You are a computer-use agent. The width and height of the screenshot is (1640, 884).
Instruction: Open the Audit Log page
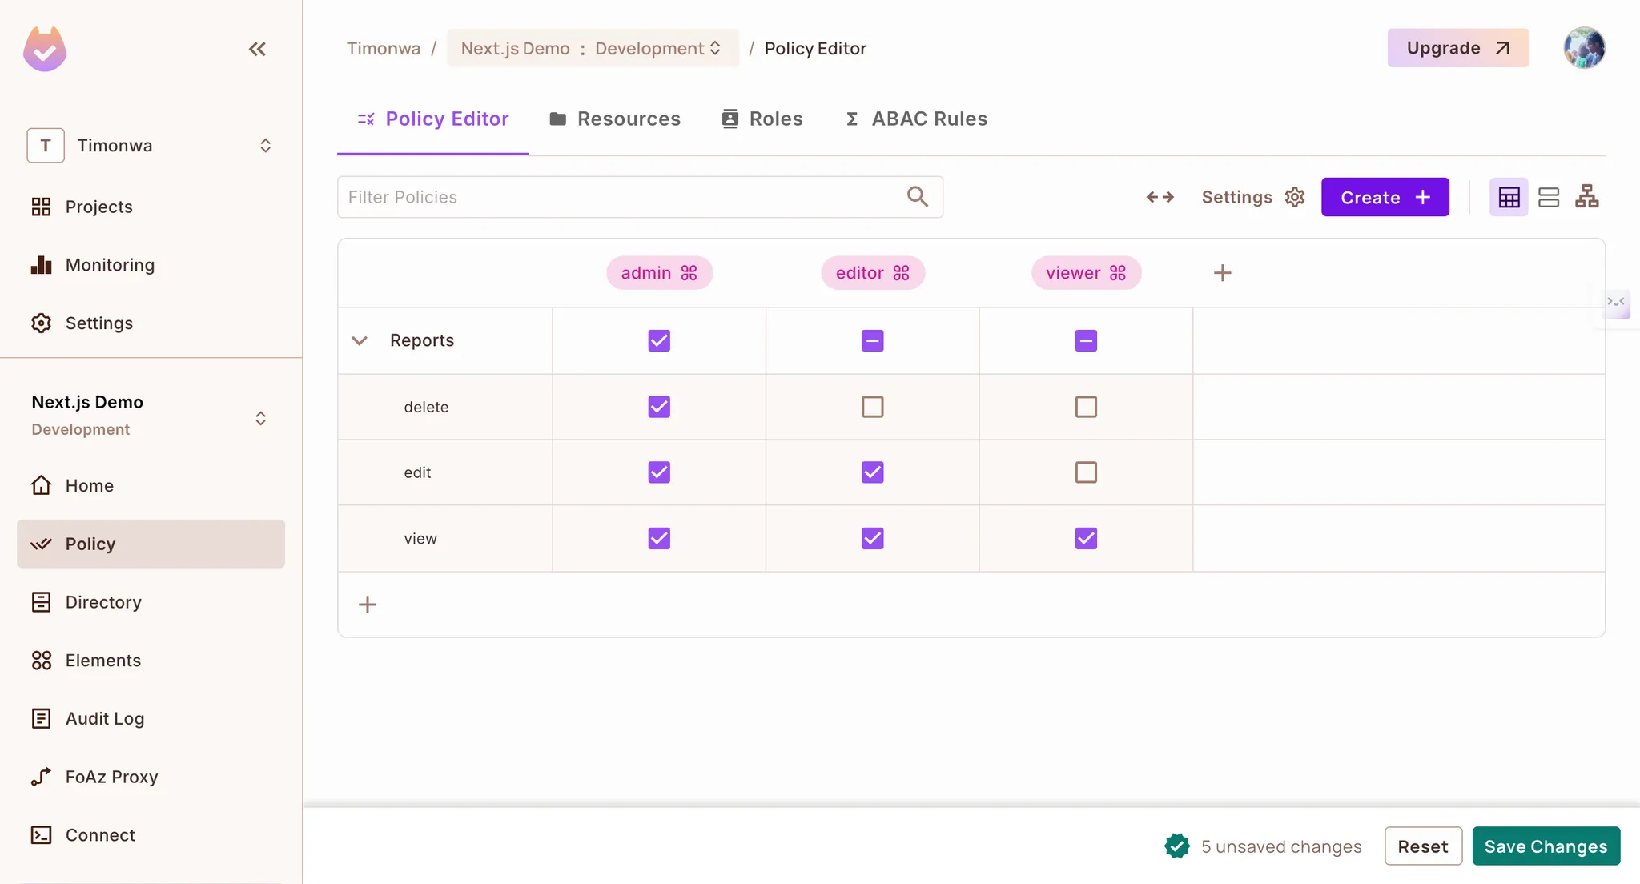coord(104,718)
